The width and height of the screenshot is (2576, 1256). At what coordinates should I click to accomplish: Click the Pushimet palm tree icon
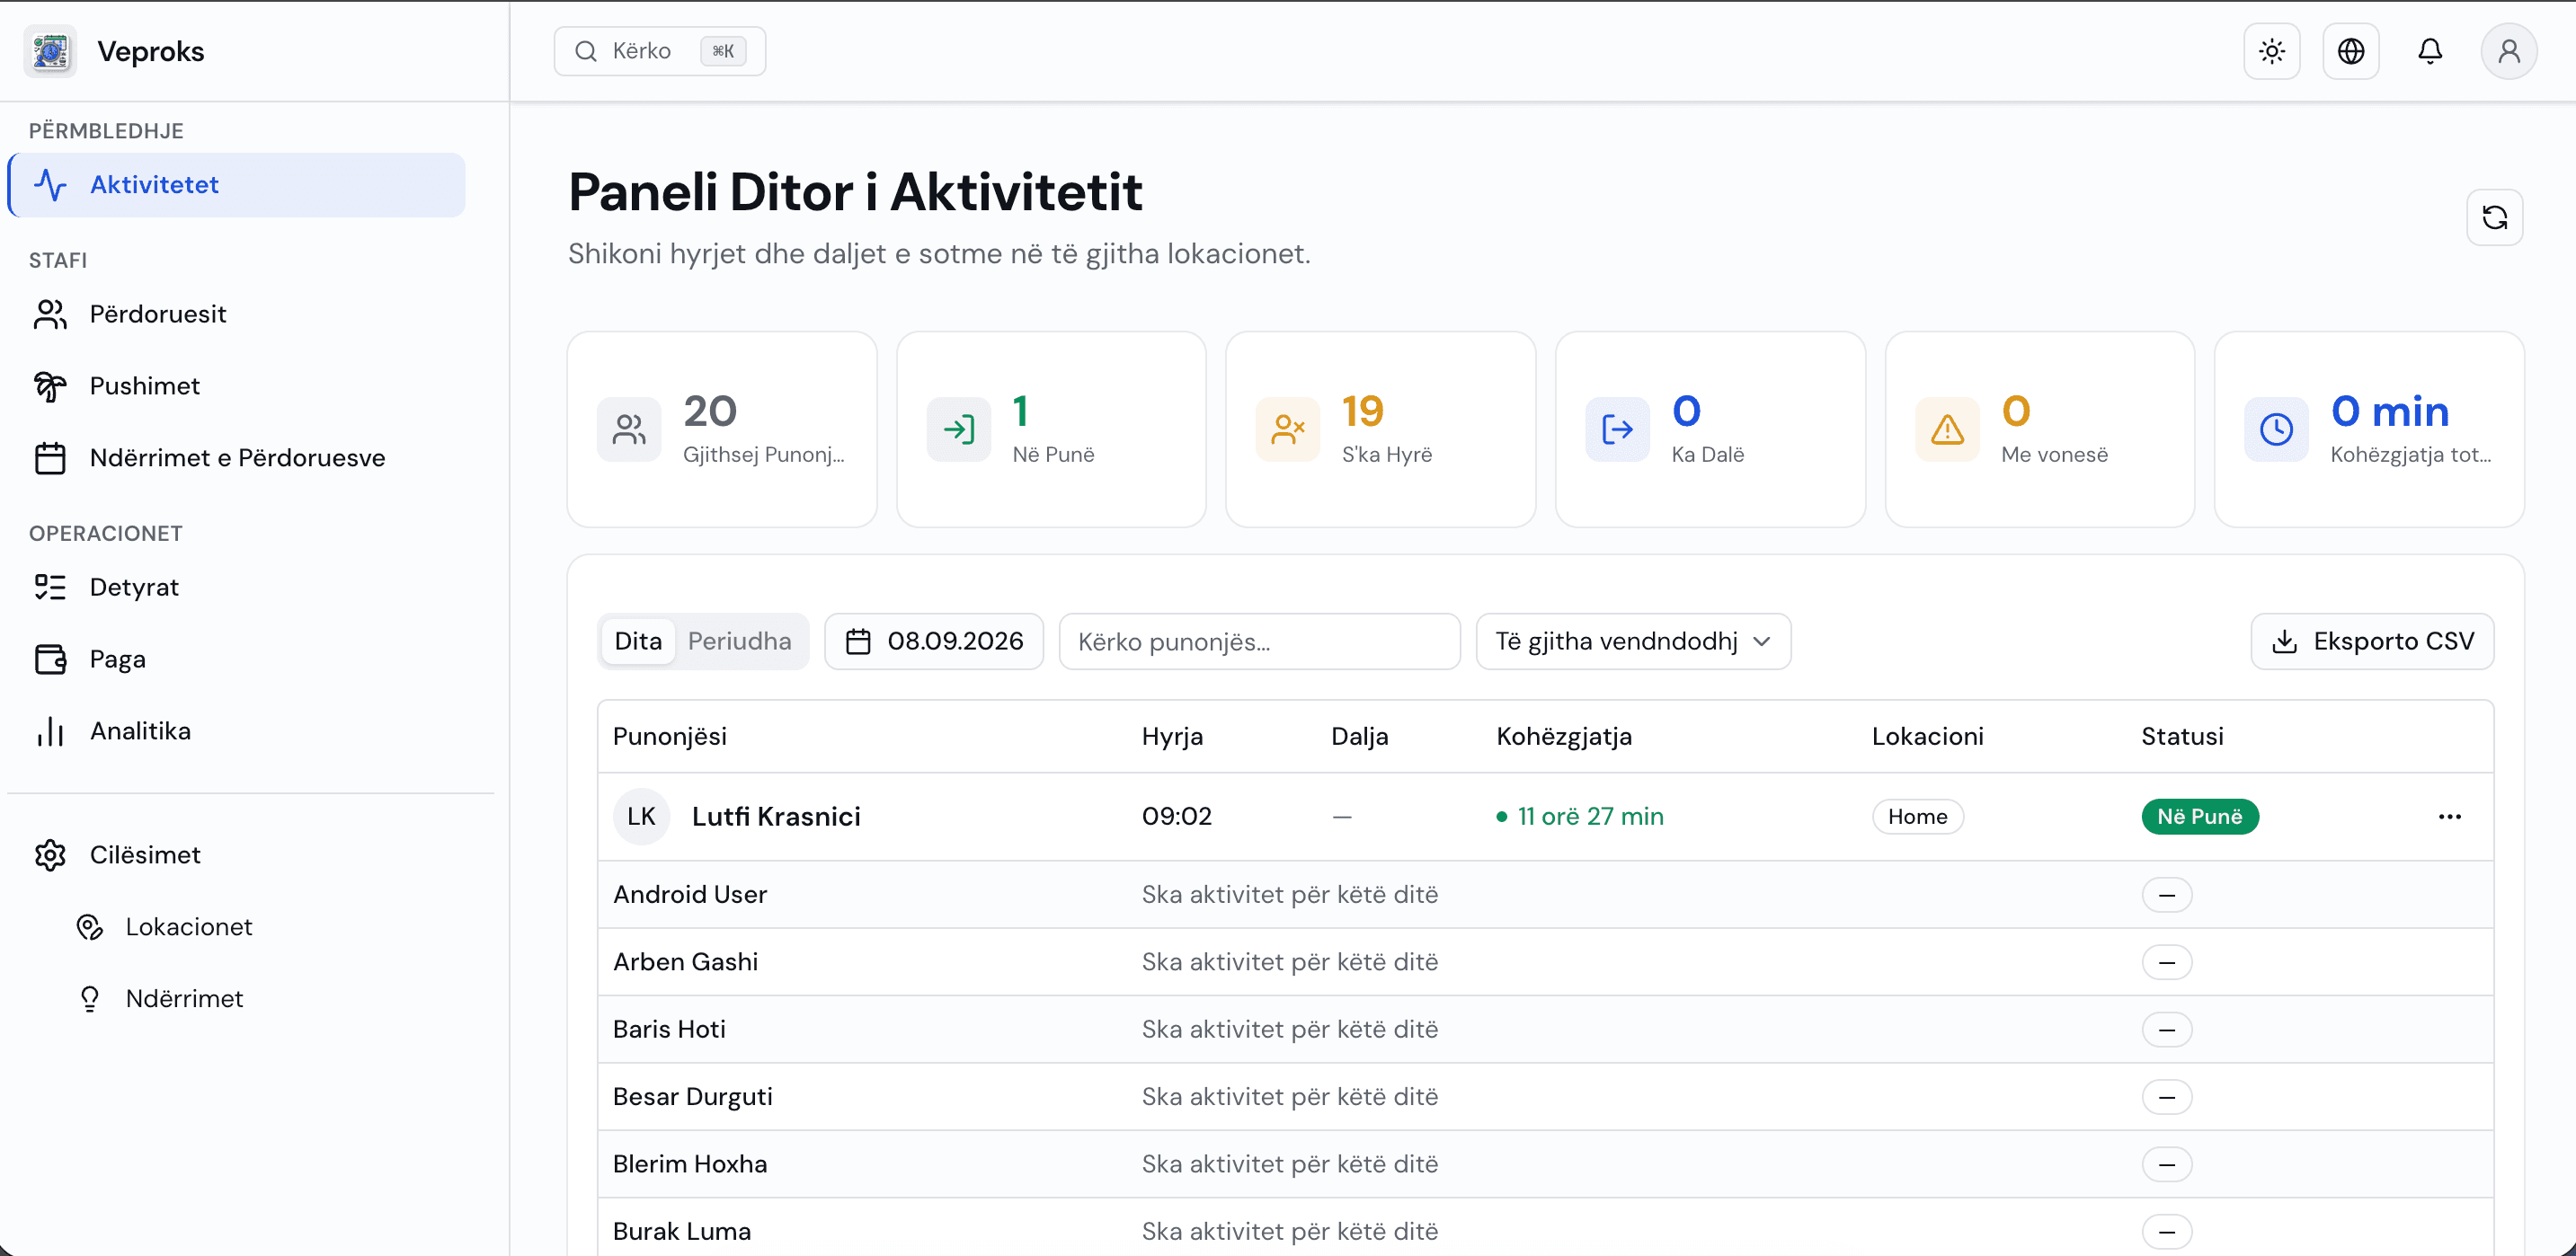point(50,385)
